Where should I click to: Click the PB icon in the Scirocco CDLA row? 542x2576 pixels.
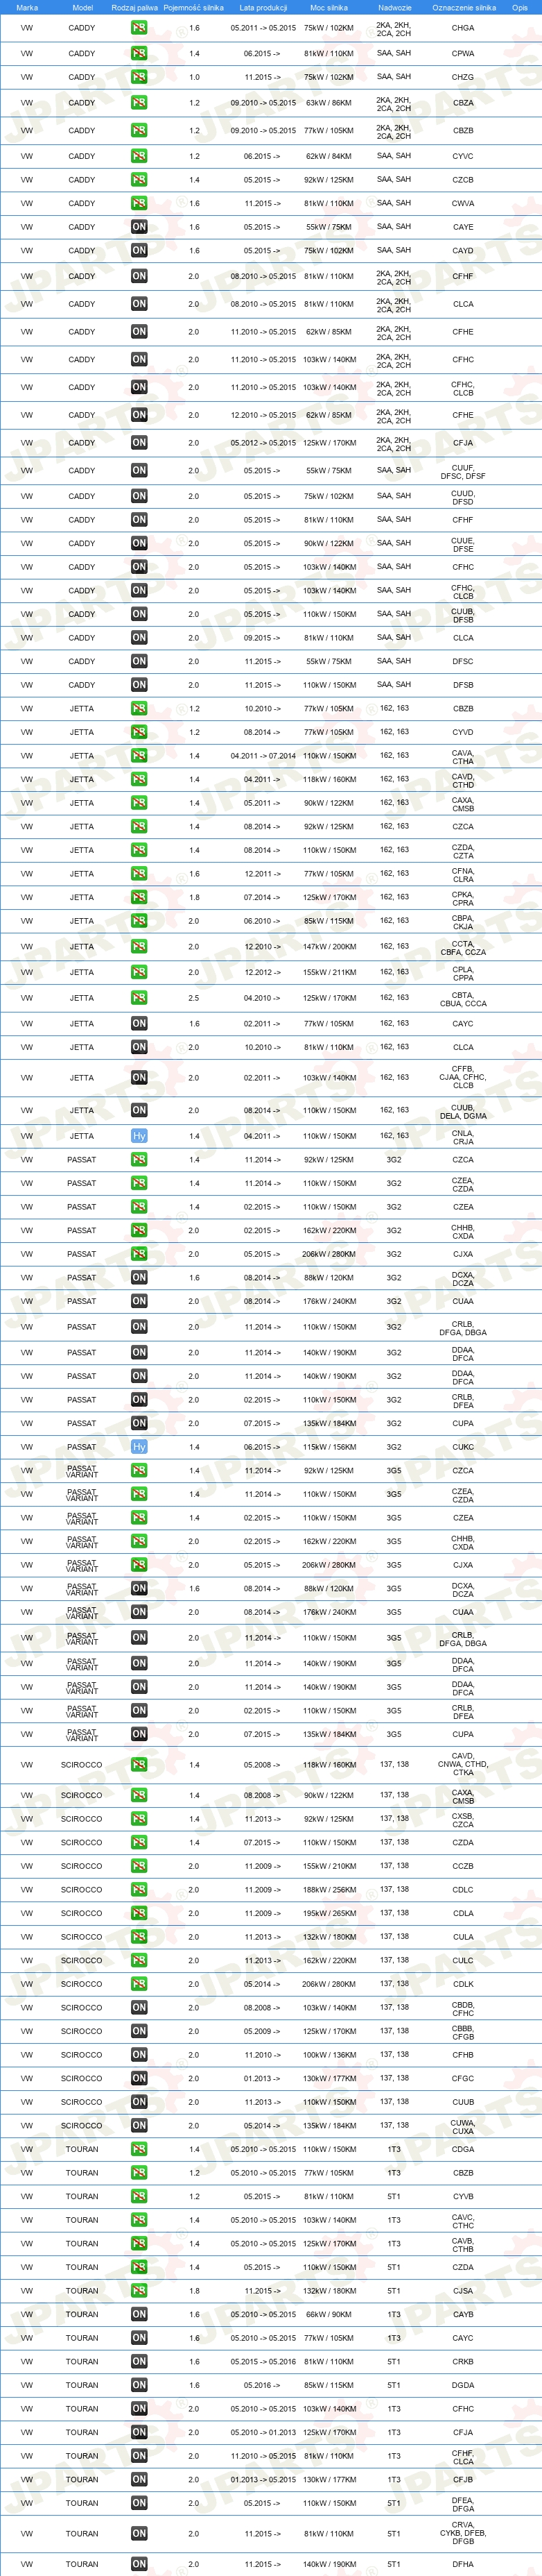click(x=139, y=1913)
